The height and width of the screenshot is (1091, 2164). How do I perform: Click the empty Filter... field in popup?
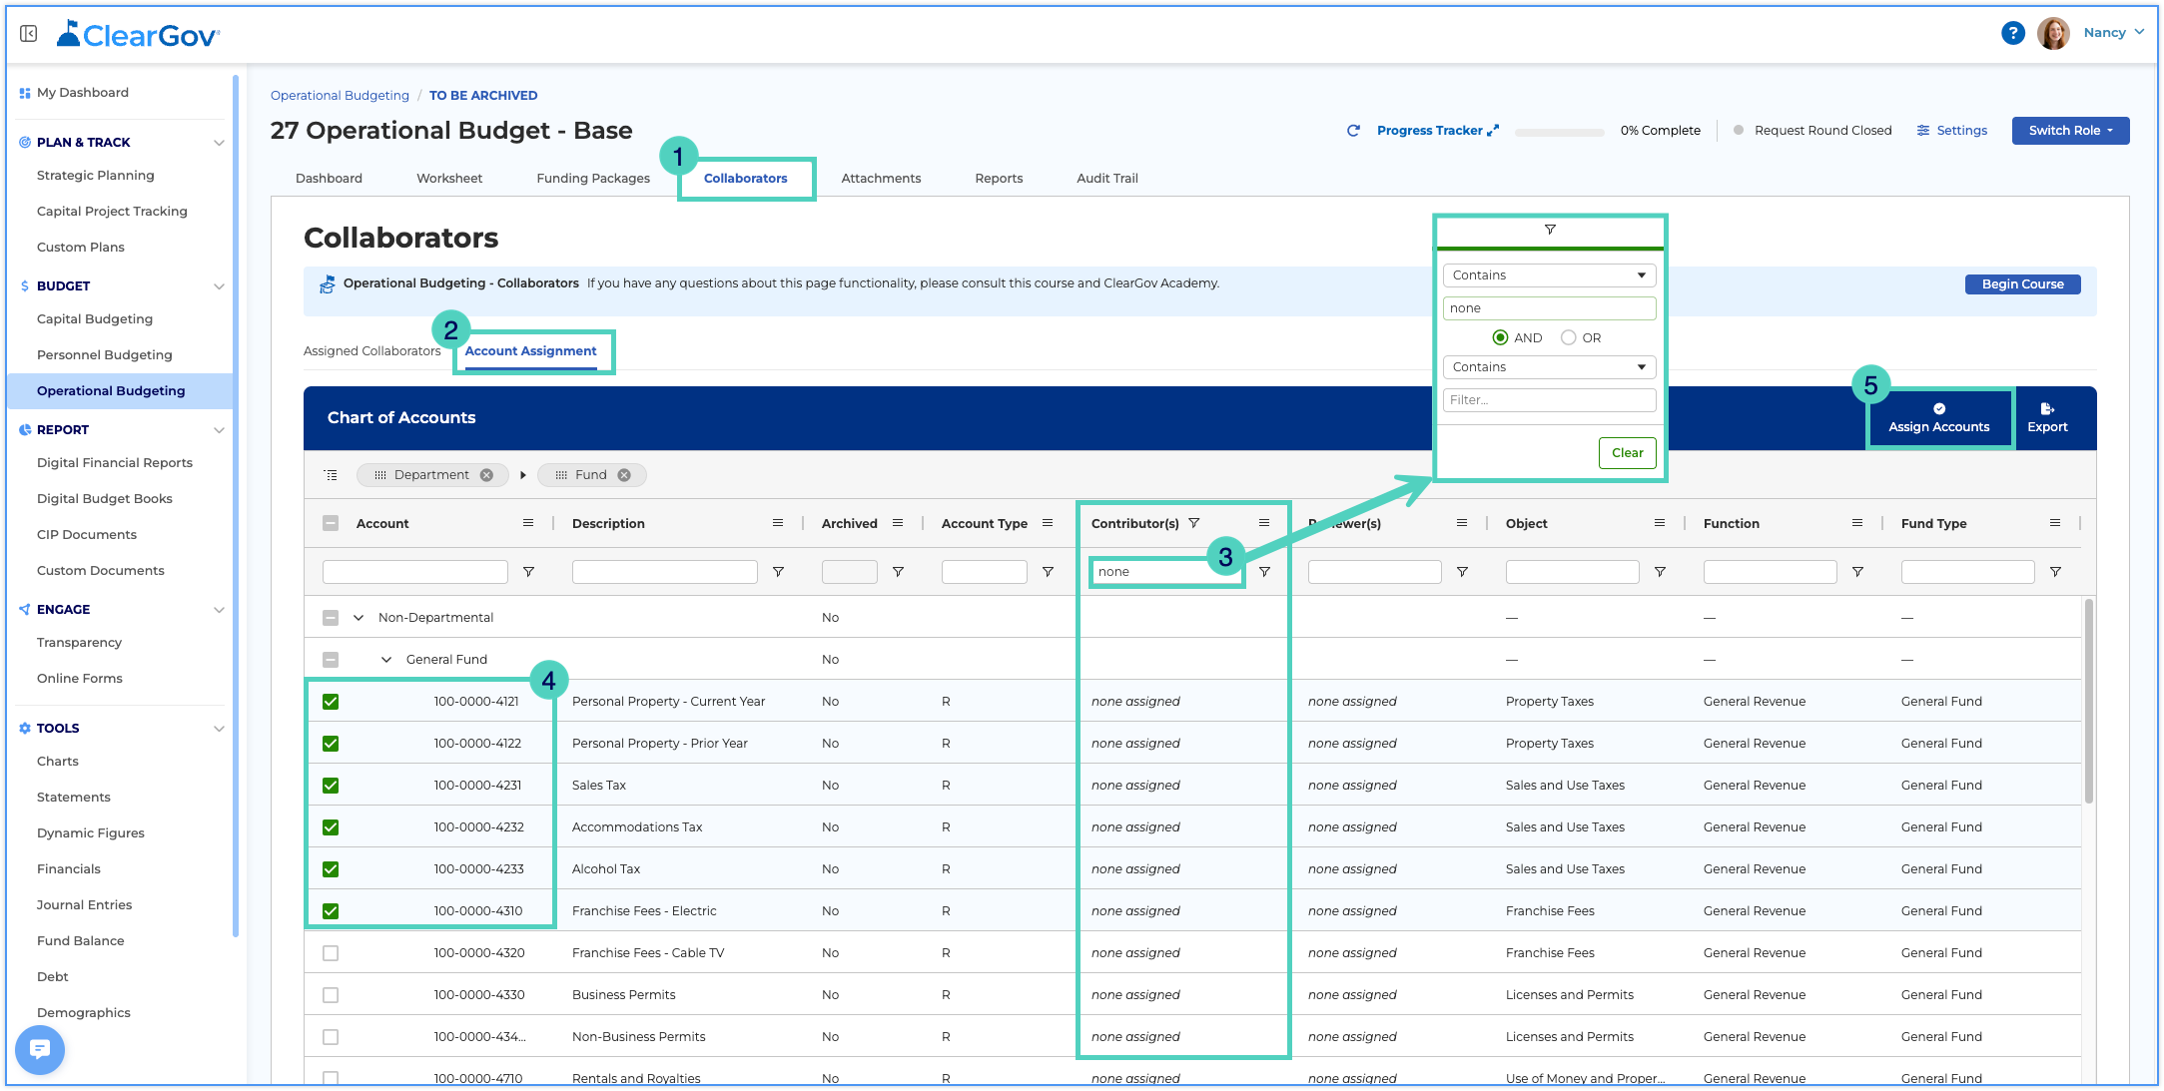(x=1549, y=400)
